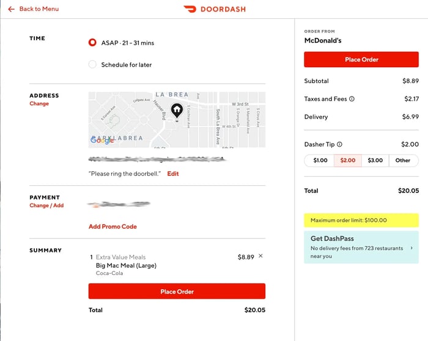Click the Add Promo Code link
The width and height of the screenshot is (428, 341).
(113, 227)
